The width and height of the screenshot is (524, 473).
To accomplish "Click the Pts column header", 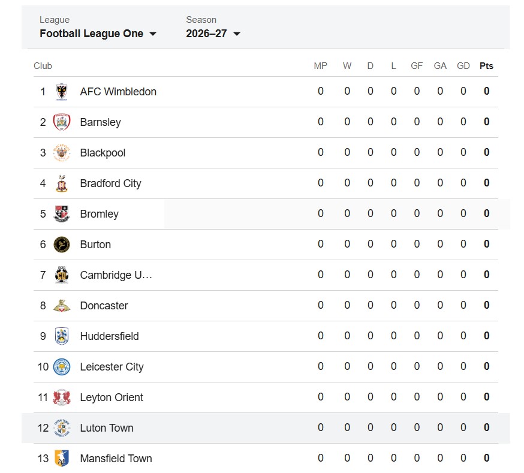I will [486, 66].
